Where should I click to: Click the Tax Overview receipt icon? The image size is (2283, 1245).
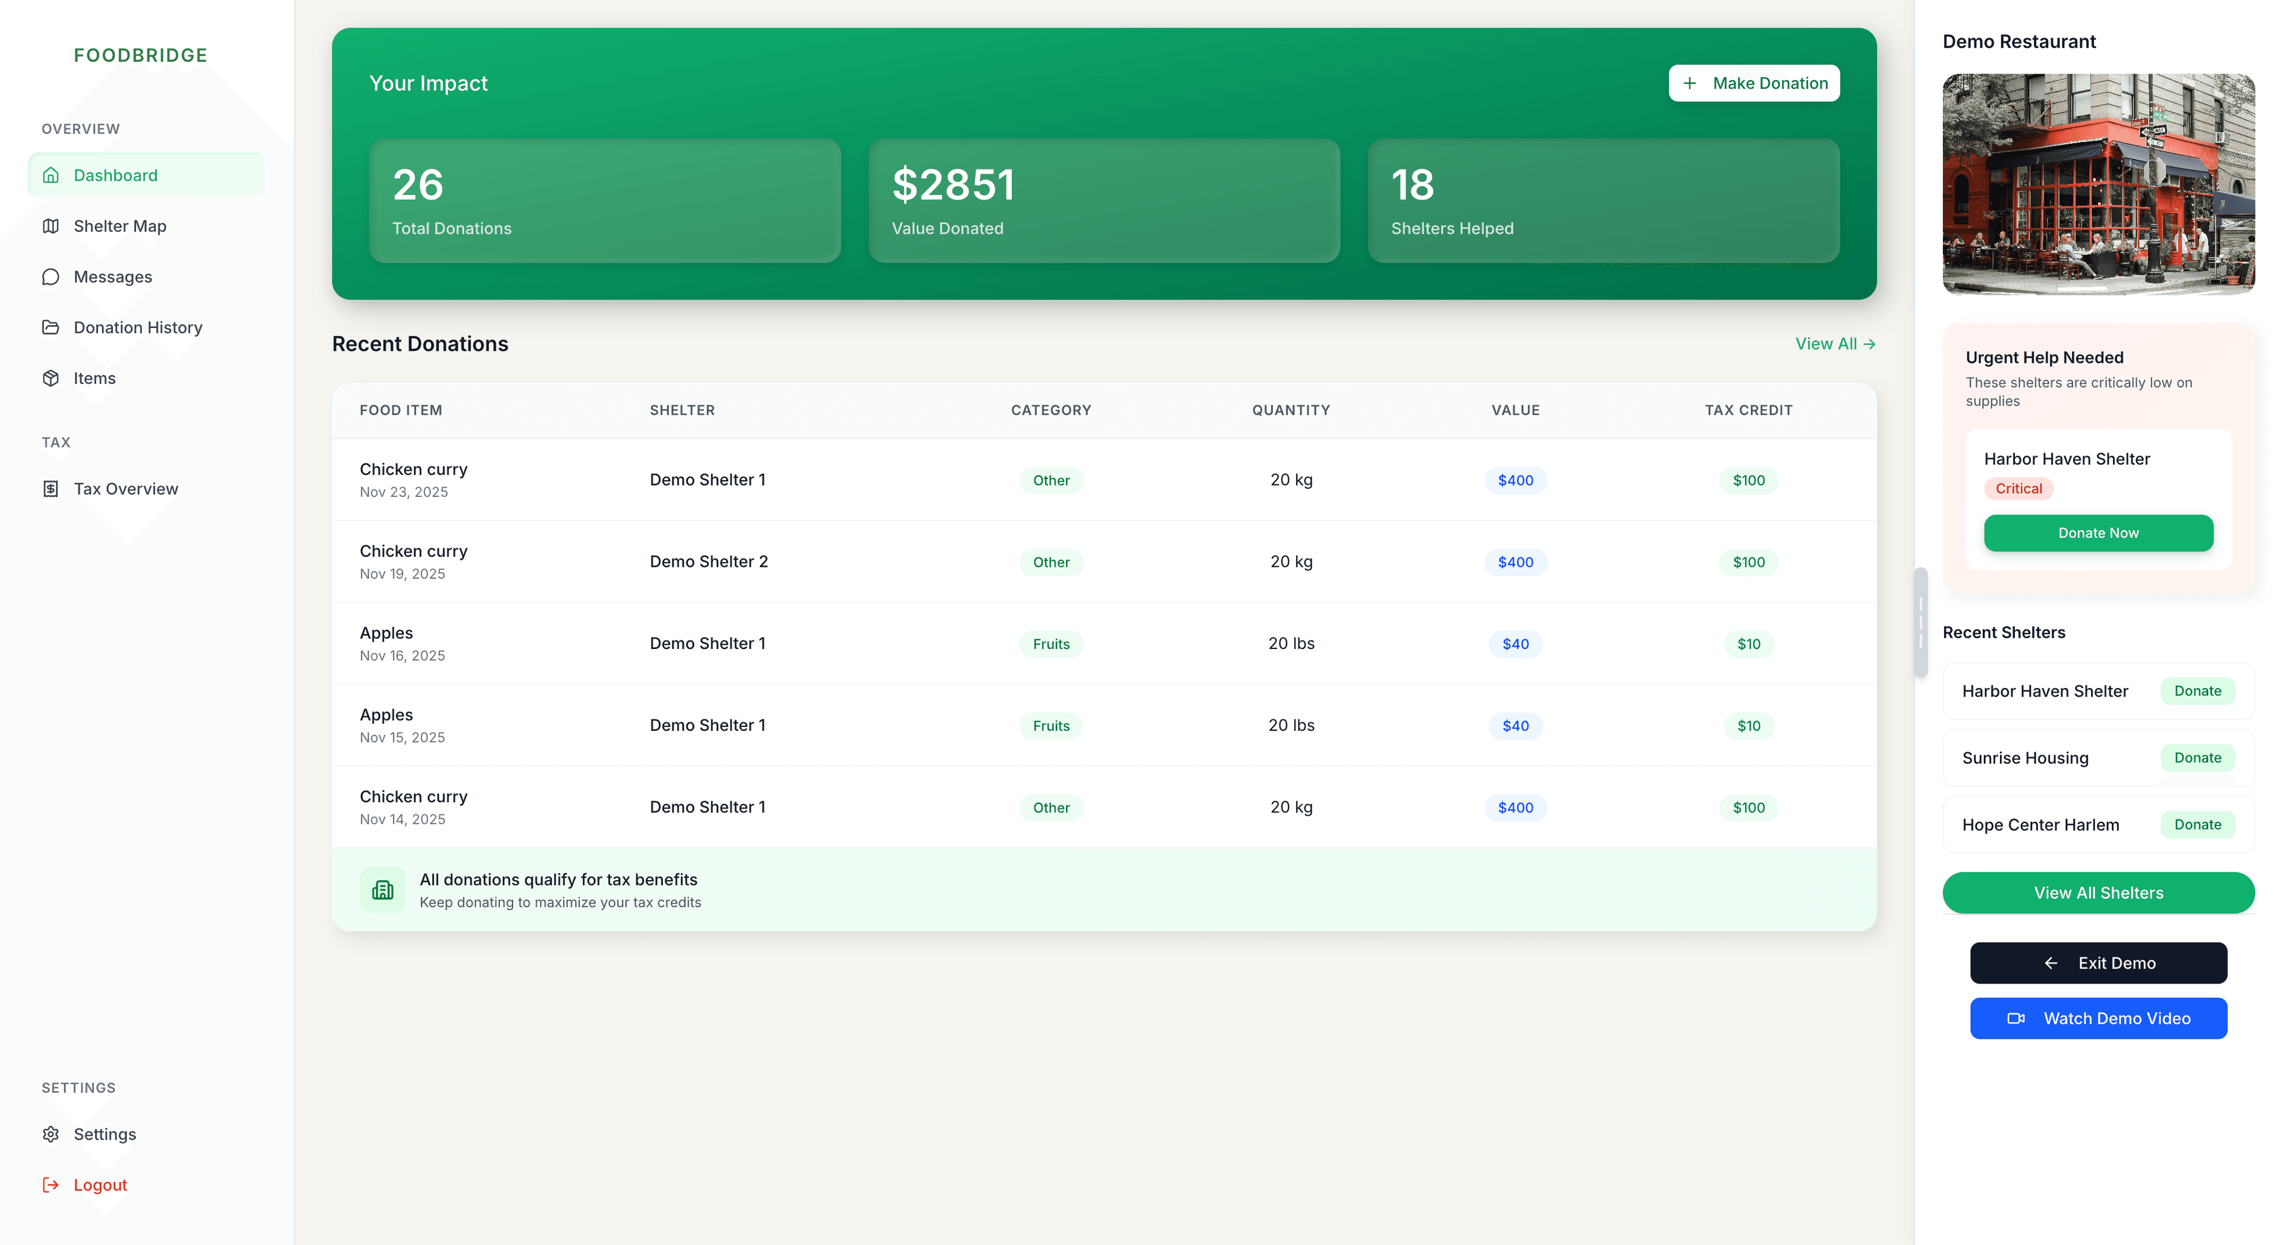[51, 488]
